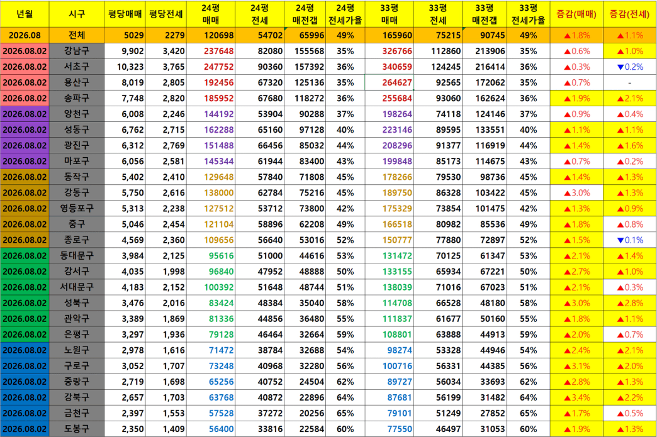Select total value 165960
Image resolution: width=657 pixels, height=437 pixels.
tap(390, 36)
